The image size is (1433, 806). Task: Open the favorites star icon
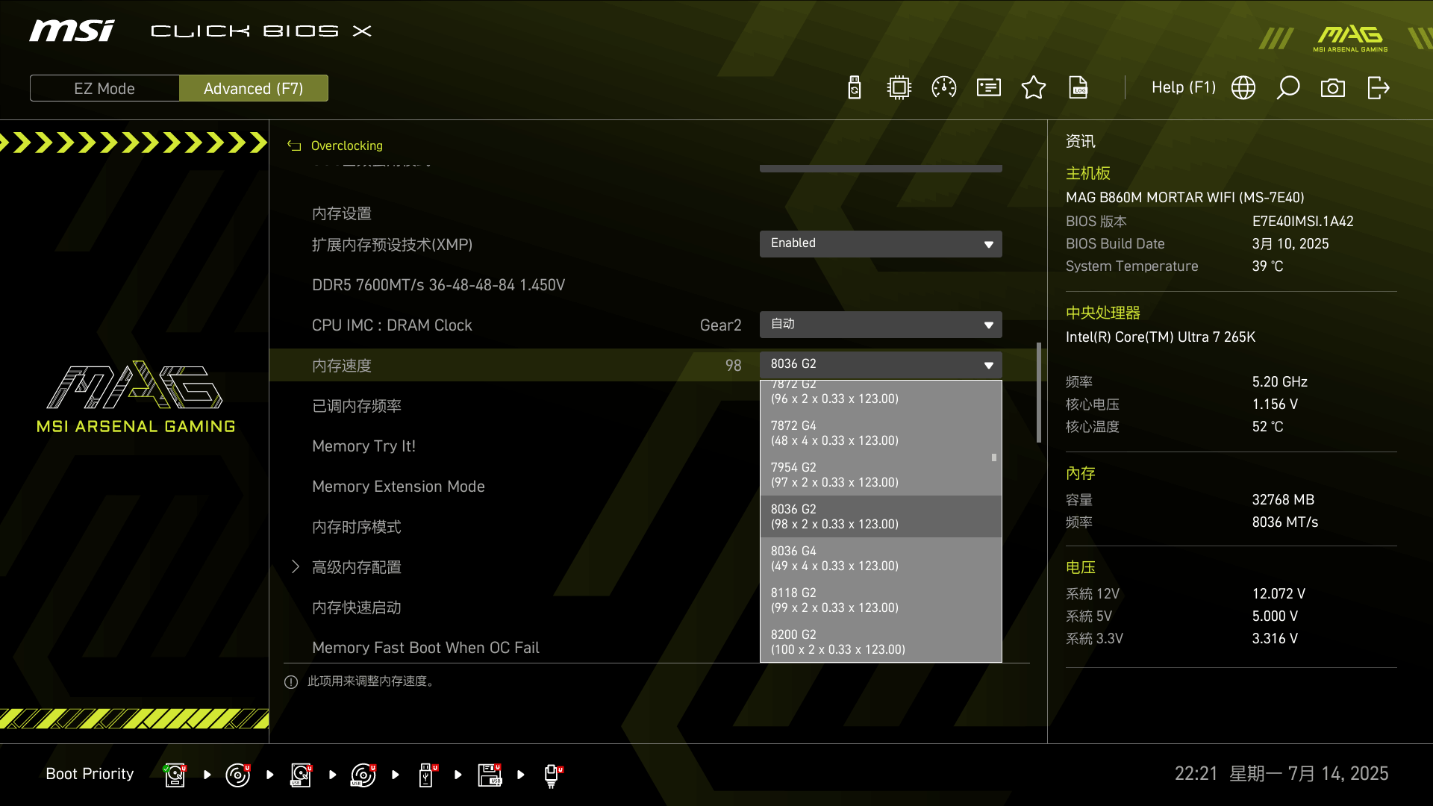coord(1033,88)
